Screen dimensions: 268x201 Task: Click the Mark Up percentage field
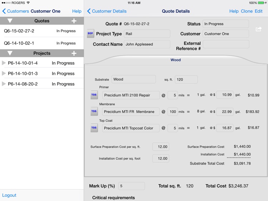point(131,186)
